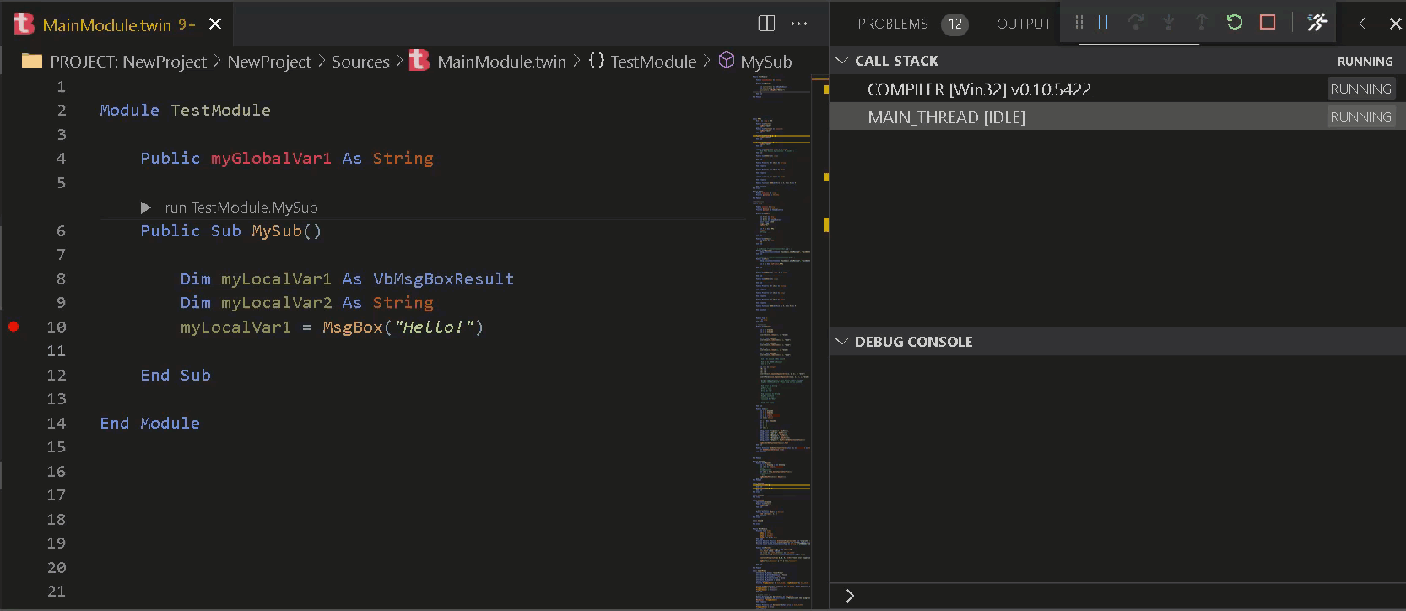Open MainModule.twin breadcrumb segment
This screenshot has height=611, width=1406.
(501, 62)
